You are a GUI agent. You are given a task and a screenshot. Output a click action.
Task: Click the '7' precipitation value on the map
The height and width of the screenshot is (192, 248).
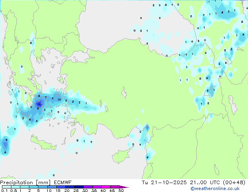[x=46, y=98]
